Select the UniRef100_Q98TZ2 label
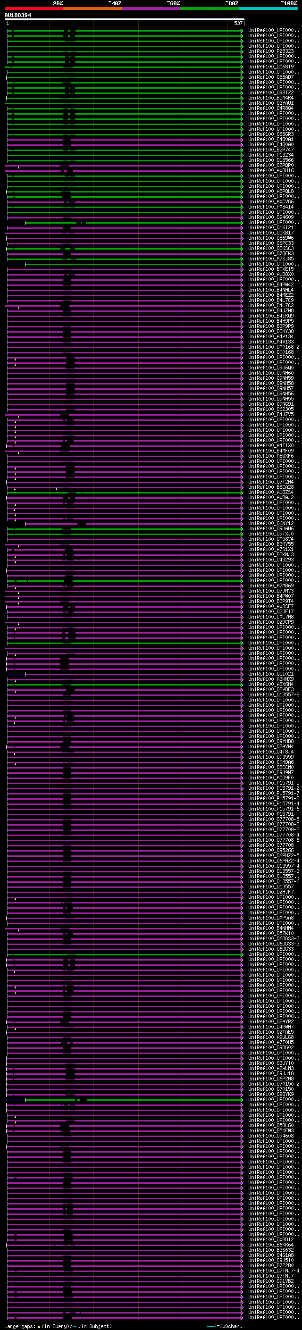 tap(270, 92)
